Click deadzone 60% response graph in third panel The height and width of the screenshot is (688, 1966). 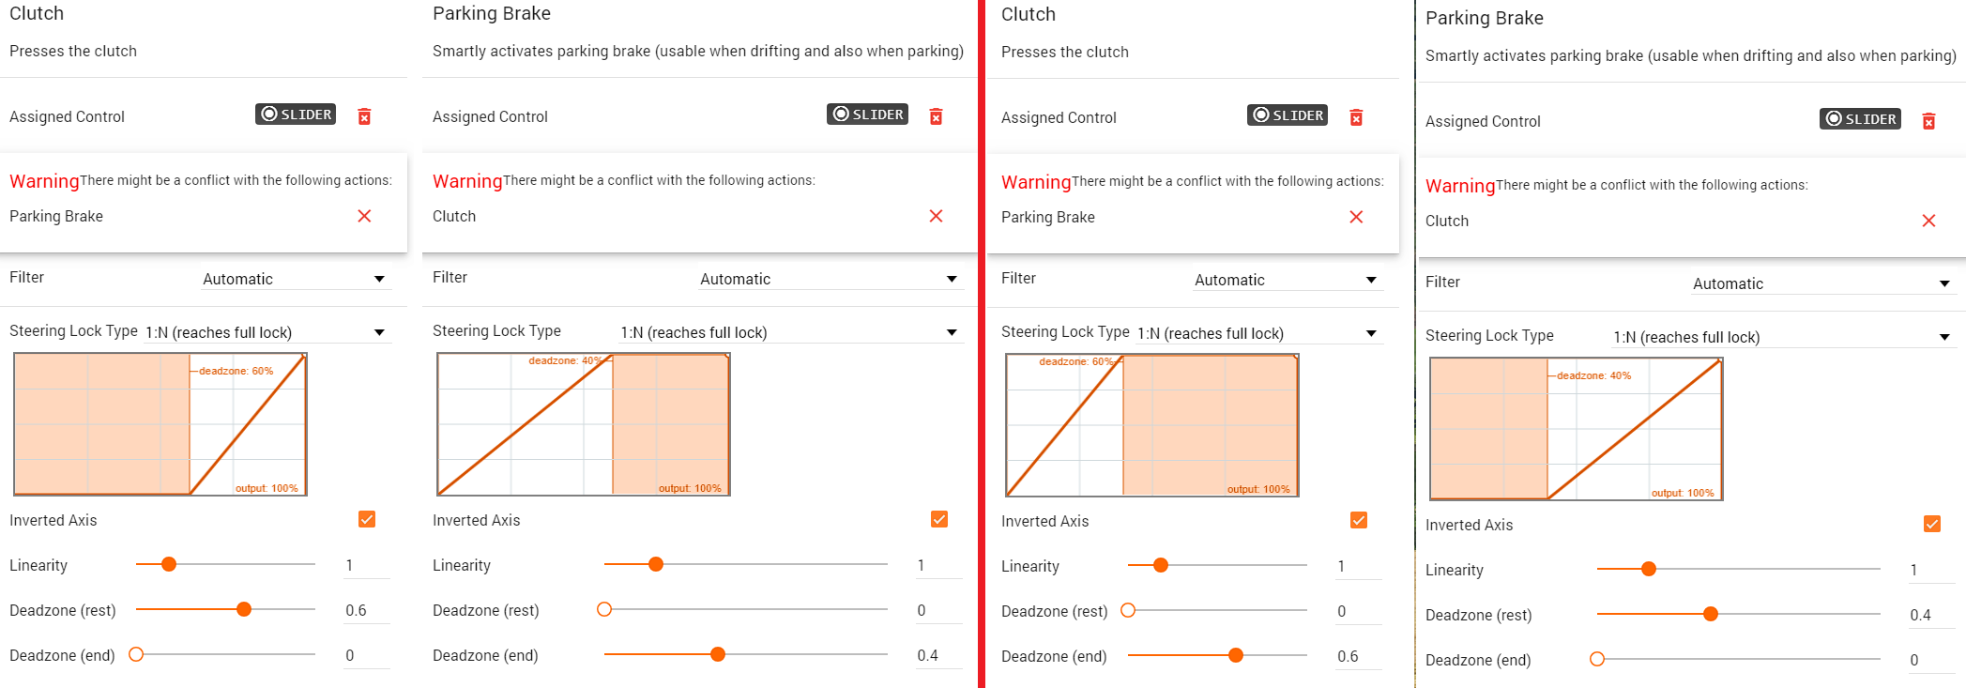tap(1152, 425)
